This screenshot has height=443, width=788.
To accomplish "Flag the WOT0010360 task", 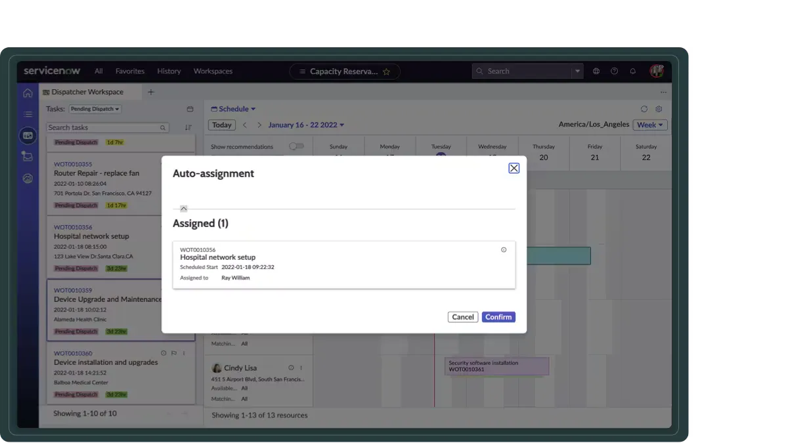I will (174, 353).
